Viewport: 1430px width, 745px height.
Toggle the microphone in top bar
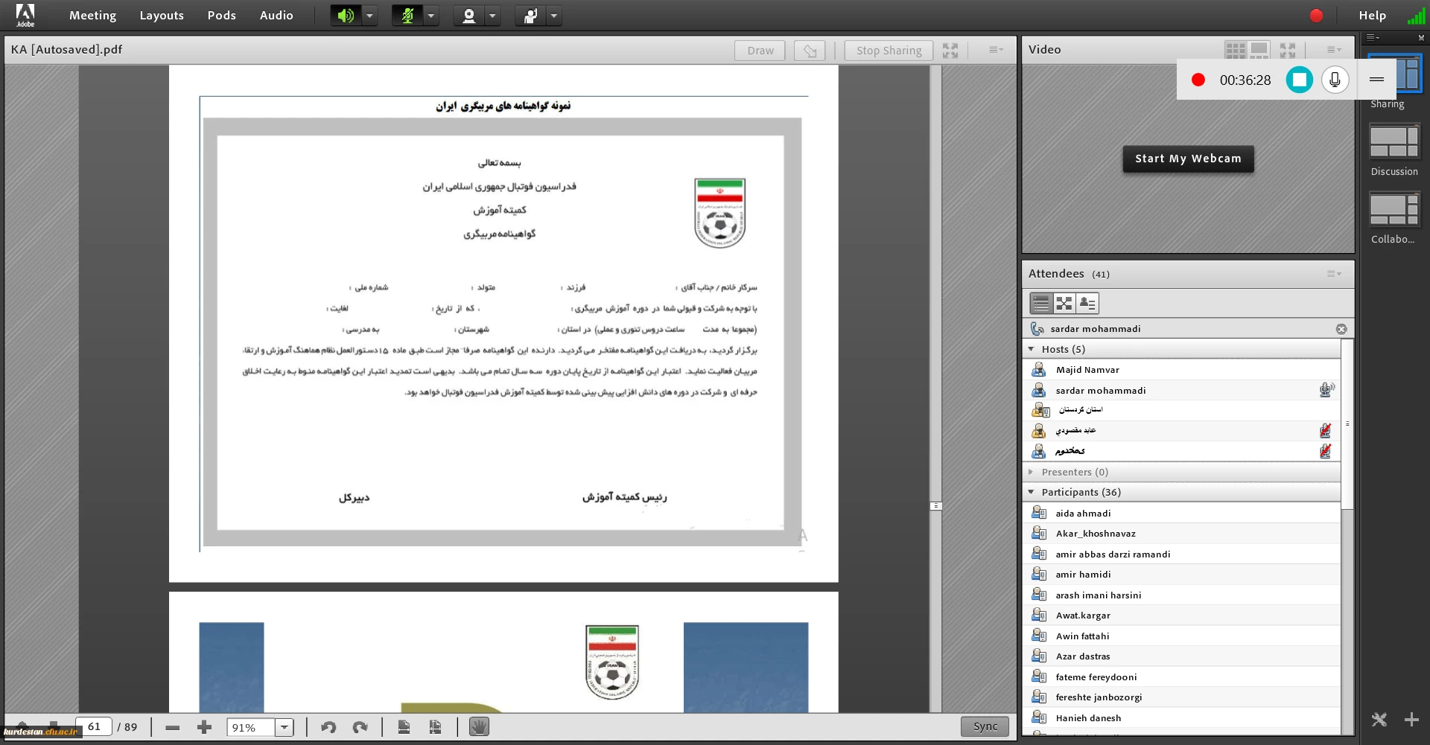[407, 16]
